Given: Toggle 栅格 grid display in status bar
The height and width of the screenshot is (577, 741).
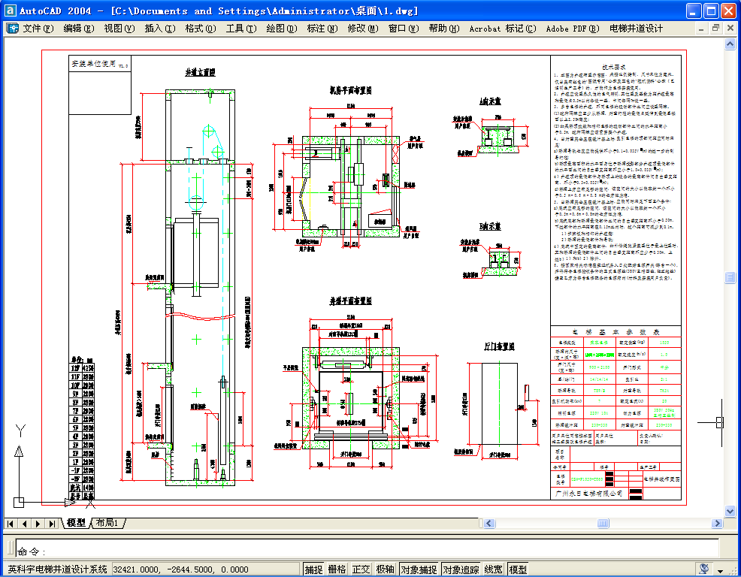Looking at the screenshot, I should [x=337, y=569].
